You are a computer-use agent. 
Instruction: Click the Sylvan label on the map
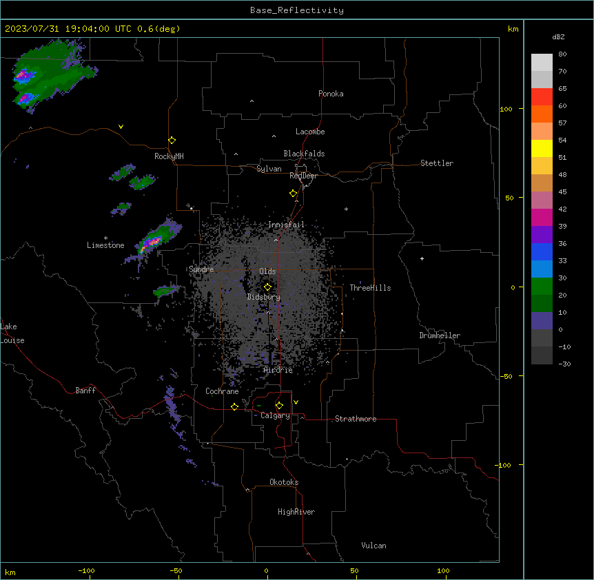click(x=269, y=169)
